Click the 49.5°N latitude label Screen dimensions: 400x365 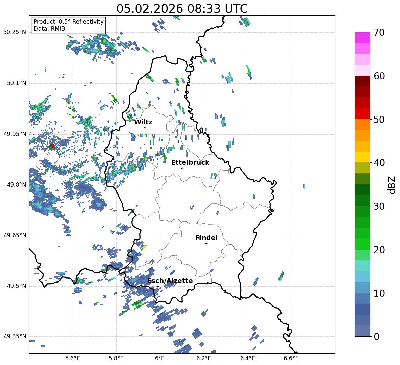(x=17, y=286)
